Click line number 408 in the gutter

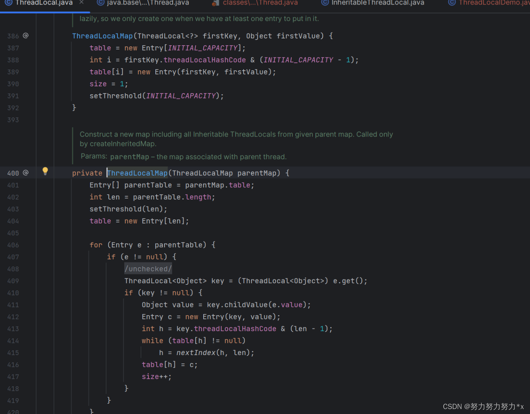(x=13, y=269)
